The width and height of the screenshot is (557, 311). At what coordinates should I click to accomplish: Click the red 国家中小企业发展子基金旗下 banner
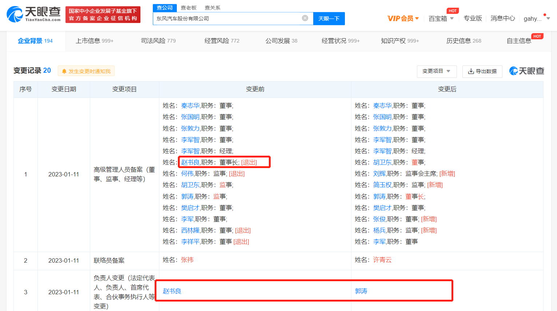pos(103,15)
